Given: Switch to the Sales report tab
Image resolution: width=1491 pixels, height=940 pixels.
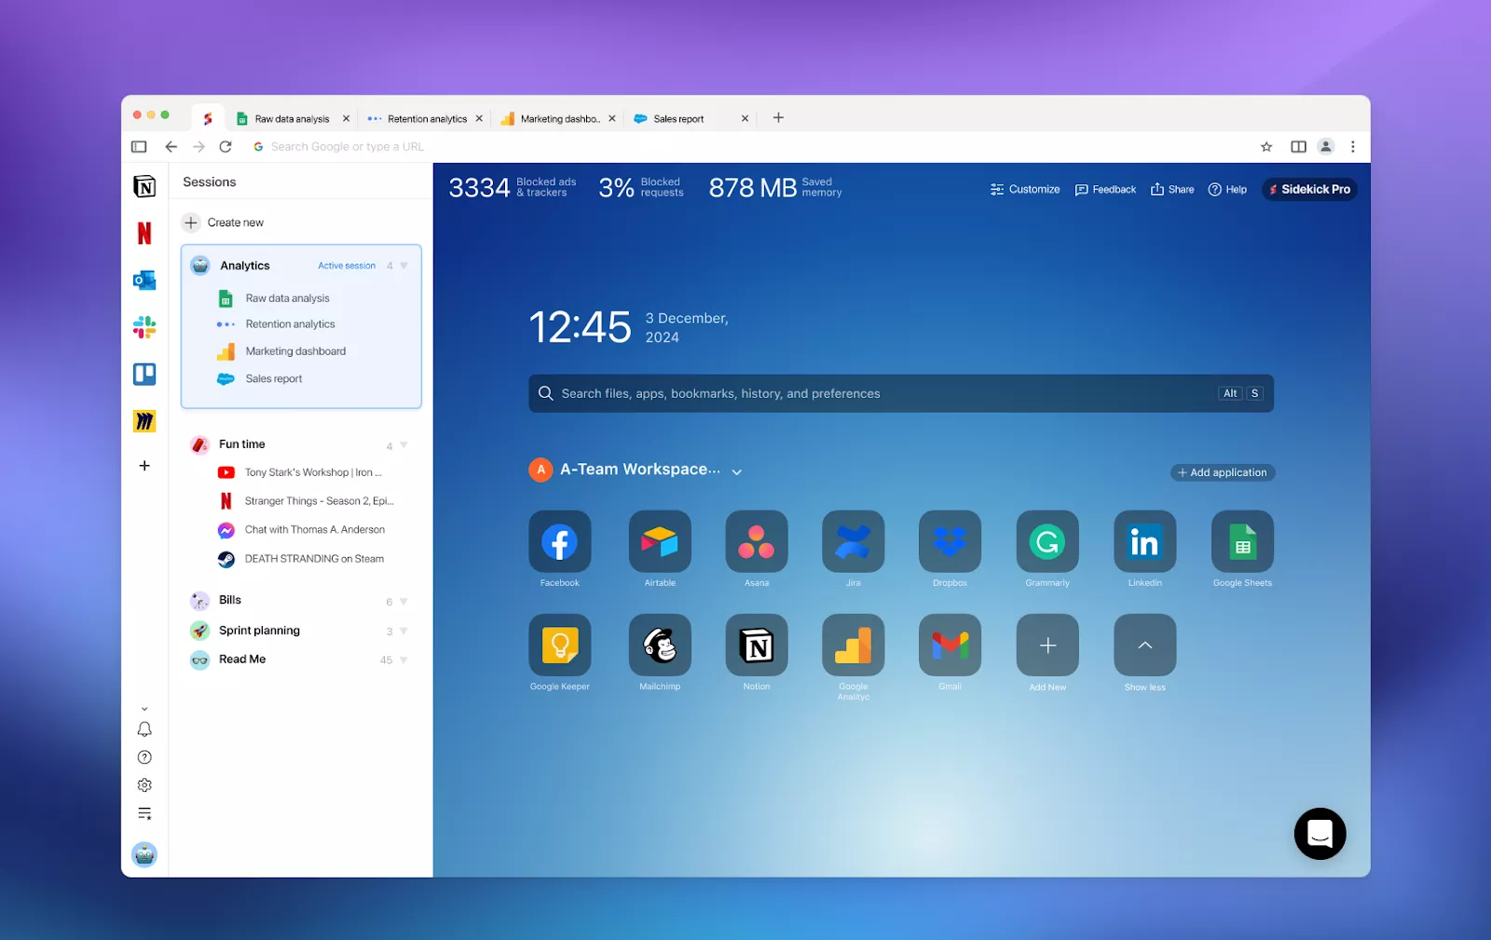Looking at the screenshot, I should coord(678,119).
